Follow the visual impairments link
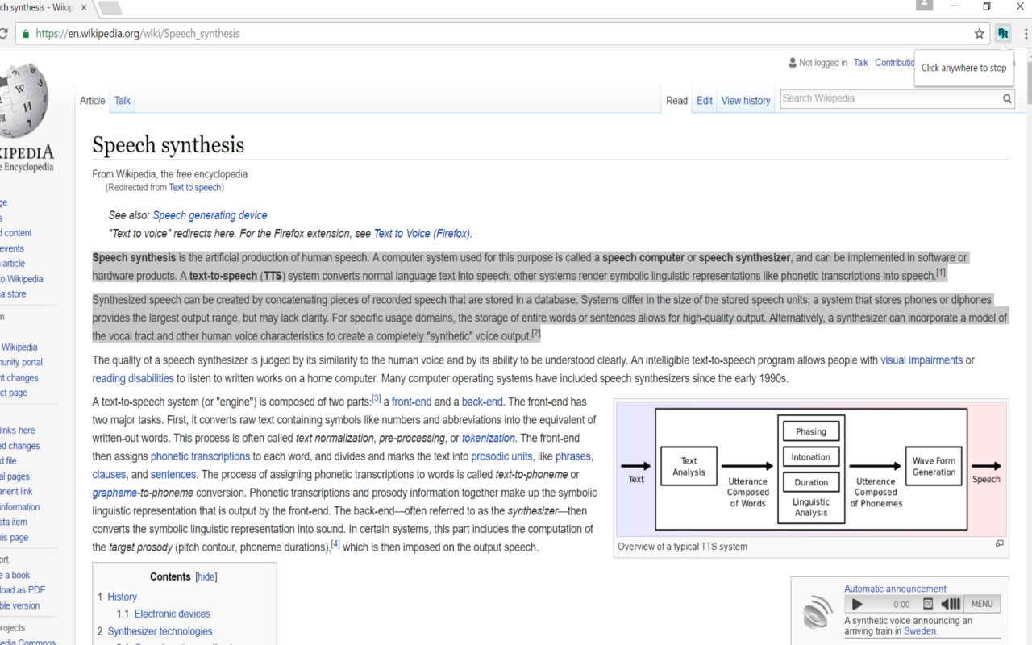Image resolution: width=1032 pixels, height=645 pixels. pos(922,360)
